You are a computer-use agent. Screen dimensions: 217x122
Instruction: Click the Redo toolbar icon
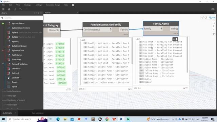pyautogui.click(x=26, y=9)
